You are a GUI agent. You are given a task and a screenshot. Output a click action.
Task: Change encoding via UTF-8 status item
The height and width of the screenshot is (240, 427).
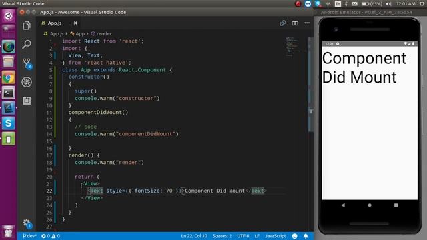pyautogui.click(x=243, y=236)
